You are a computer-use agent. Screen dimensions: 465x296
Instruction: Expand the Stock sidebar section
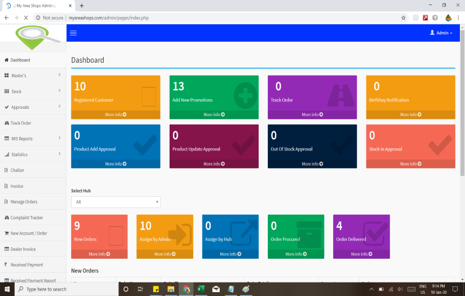coord(33,91)
